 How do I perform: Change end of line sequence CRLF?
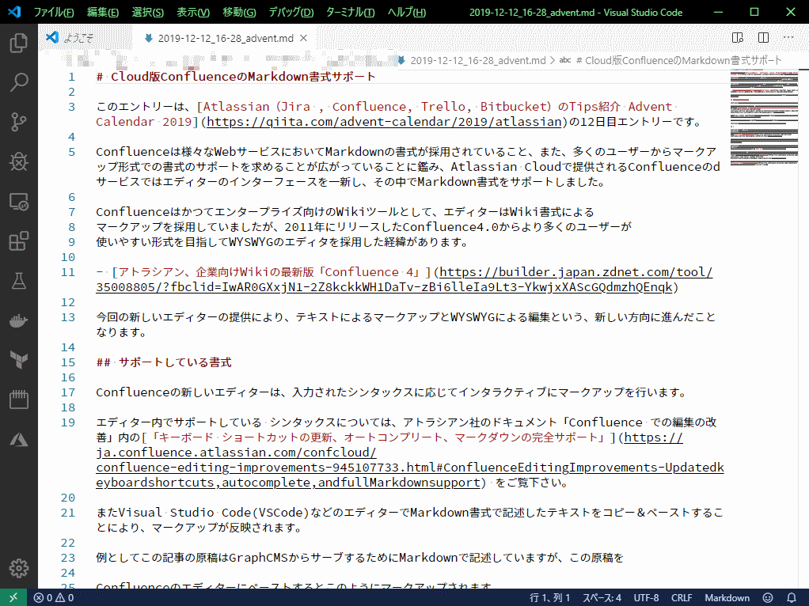click(x=681, y=597)
